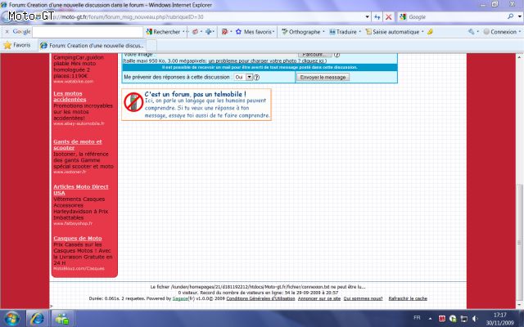This screenshot has width=524, height=327.
Task: Click the volume speaker tray icon
Action: (x=475, y=319)
